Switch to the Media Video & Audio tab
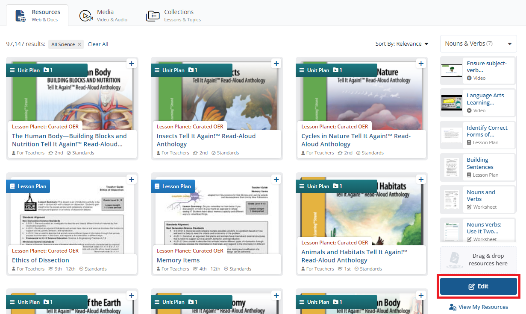Screen dimensions: 526x314 (x=103, y=15)
